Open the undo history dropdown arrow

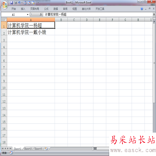tap(22, 3)
